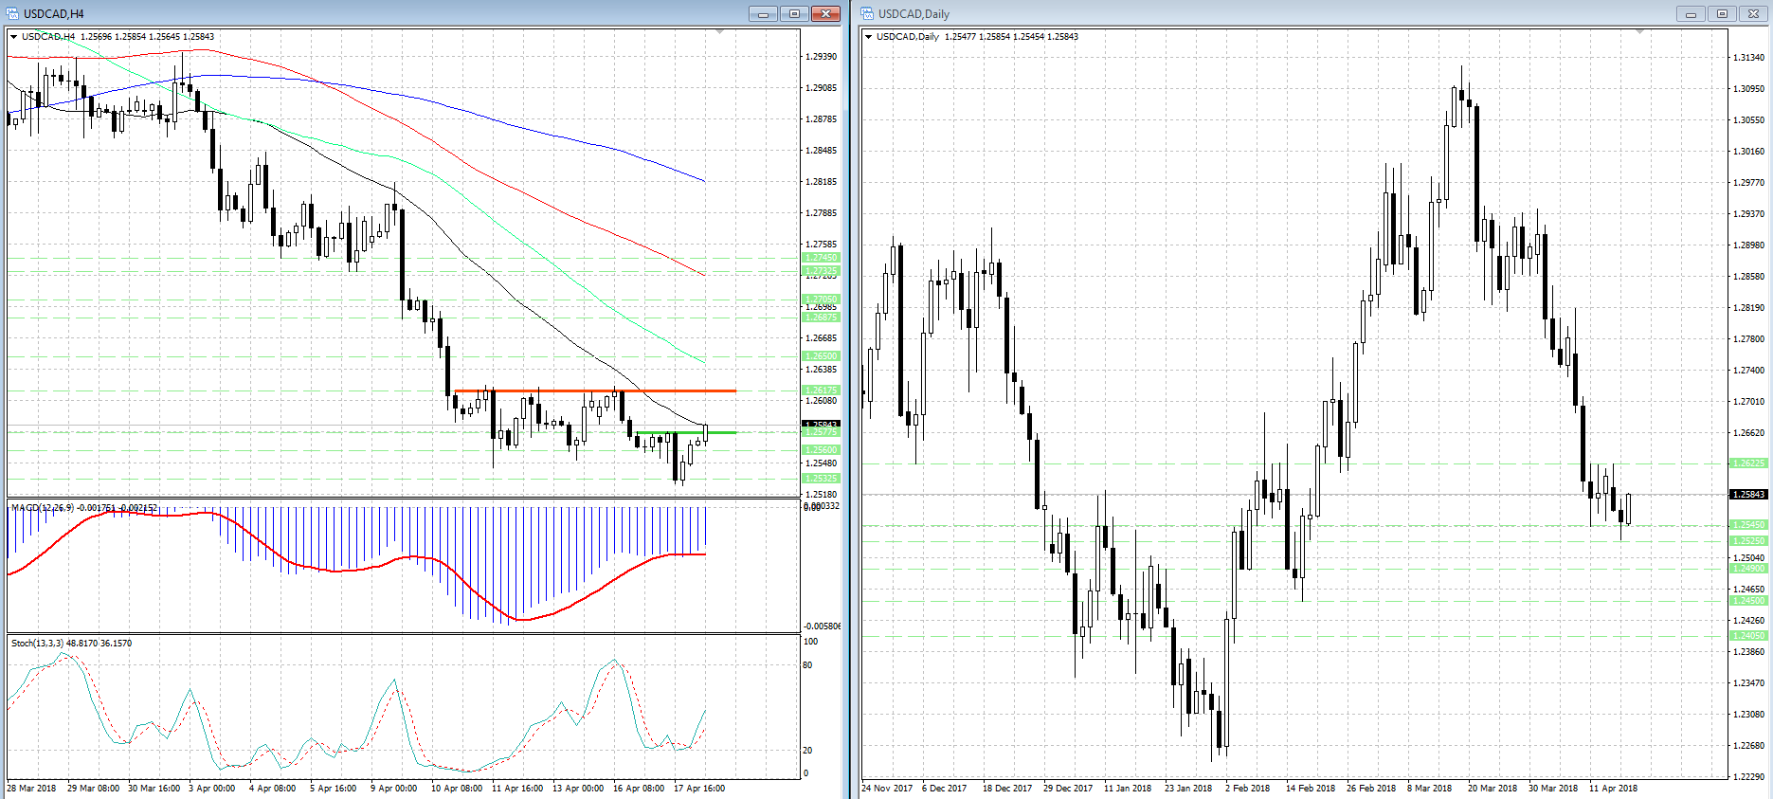Click the USDCAD,Daily window title icon
Image resolution: width=1773 pixels, height=799 pixels.
tap(868, 13)
